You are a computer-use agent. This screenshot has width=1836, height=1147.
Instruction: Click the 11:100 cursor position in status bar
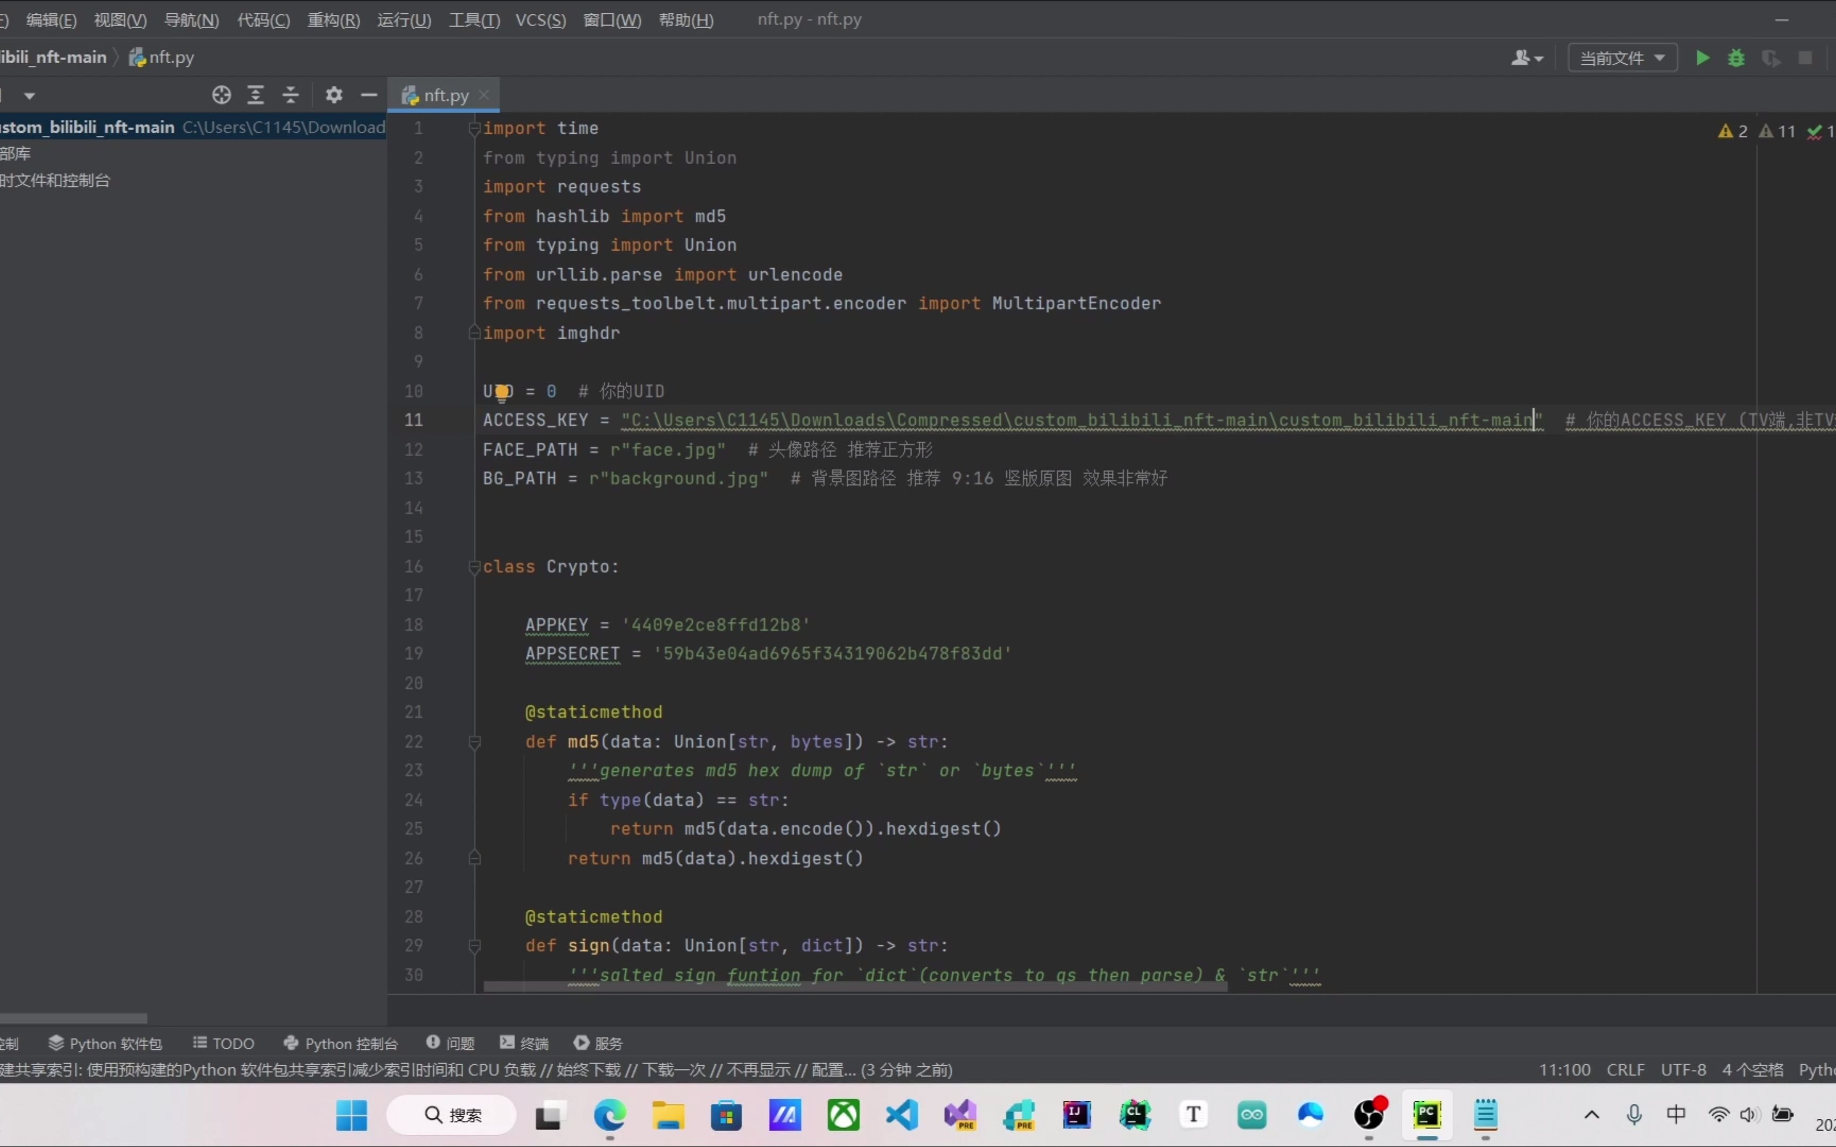pos(1565,1069)
